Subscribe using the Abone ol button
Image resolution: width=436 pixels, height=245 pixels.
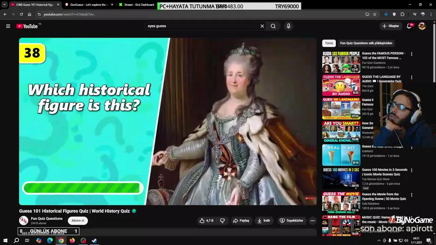pos(78,220)
